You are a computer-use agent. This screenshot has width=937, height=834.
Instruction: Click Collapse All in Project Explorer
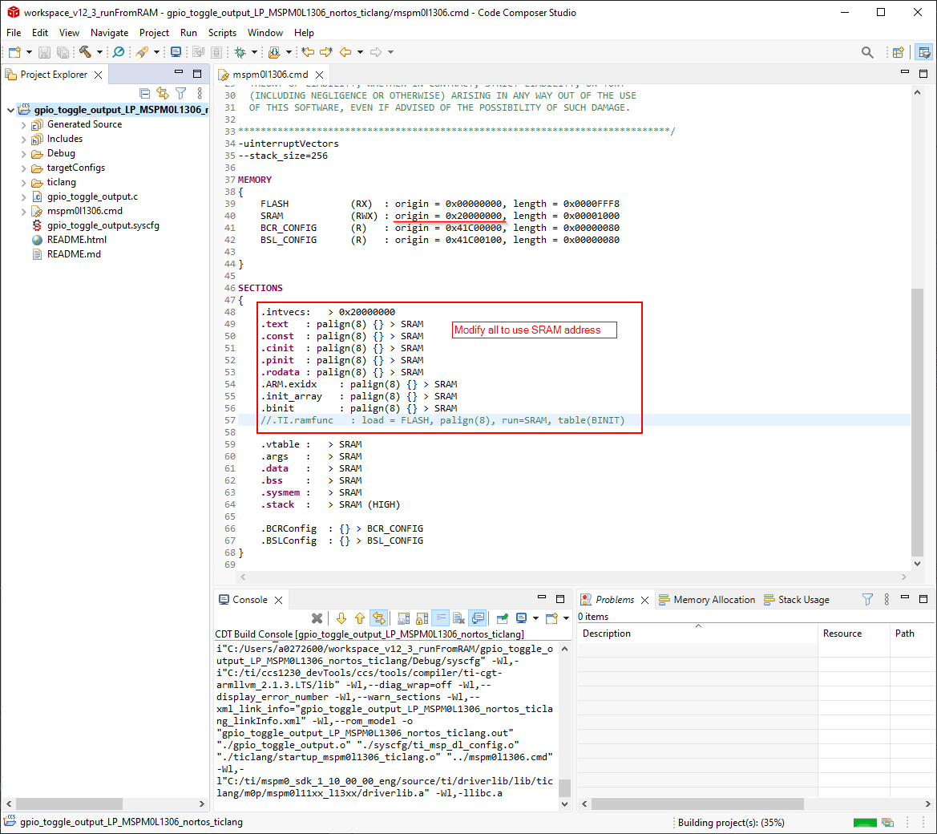click(145, 93)
